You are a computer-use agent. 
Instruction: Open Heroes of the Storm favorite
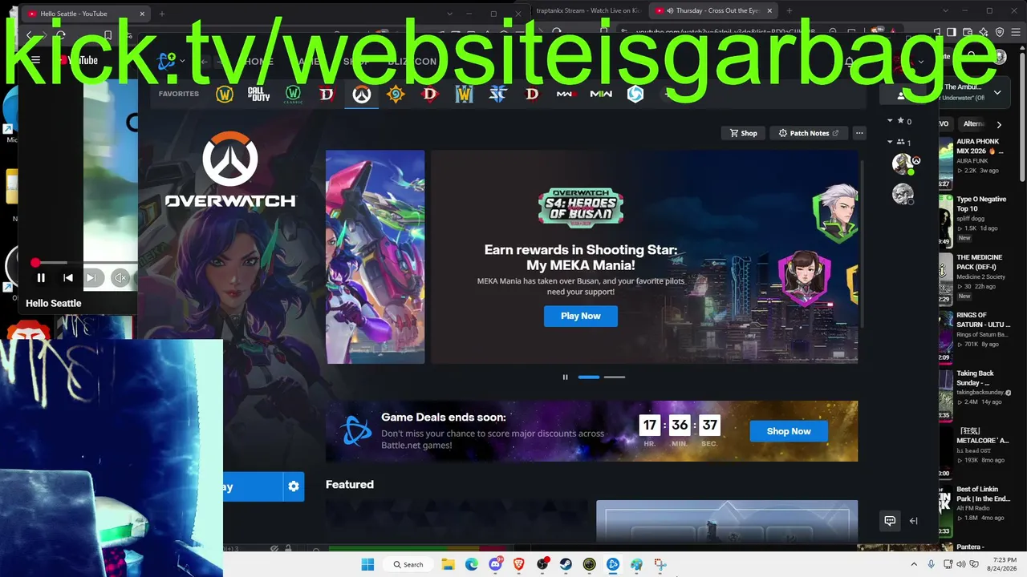tap(635, 95)
